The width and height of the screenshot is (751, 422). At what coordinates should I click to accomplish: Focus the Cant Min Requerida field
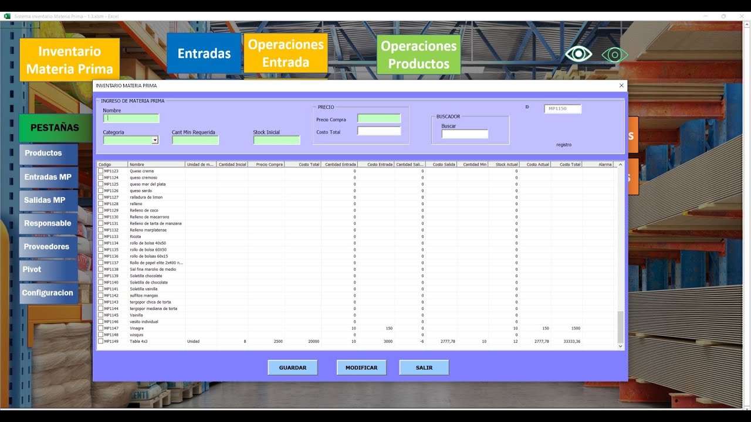195,140
